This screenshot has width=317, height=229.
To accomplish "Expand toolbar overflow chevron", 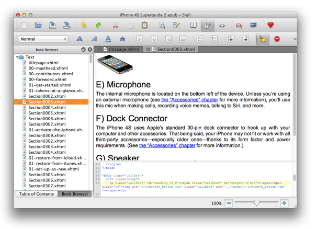I will click(x=295, y=39).
